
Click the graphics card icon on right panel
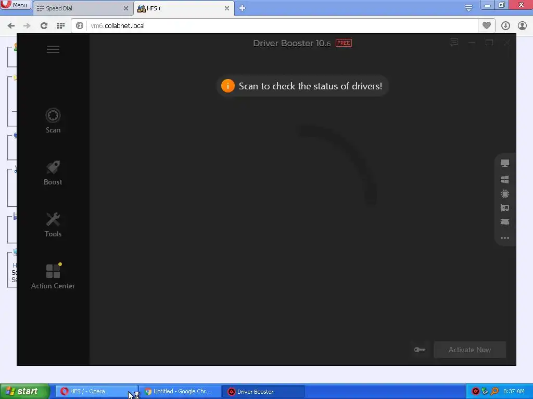pyautogui.click(x=505, y=208)
